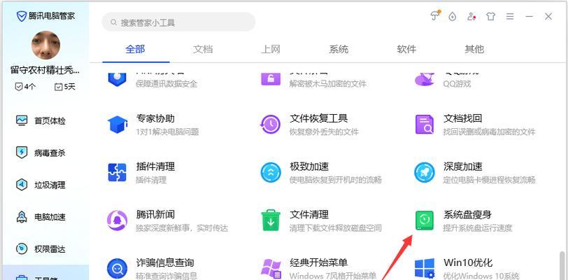Click the 文档找回 tool title
This screenshot has width=568, height=280.
pyautogui.click(x=462, y=118)
